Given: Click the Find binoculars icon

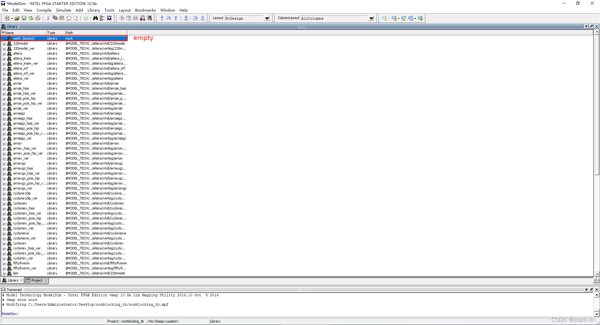Looking at the screenshot, I should (x=96, y=18).
